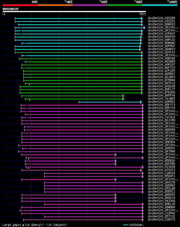The image size is (180, 227).
Task: Open hit UniRef100_B7ENG6
Action: [x=161, y=80]
